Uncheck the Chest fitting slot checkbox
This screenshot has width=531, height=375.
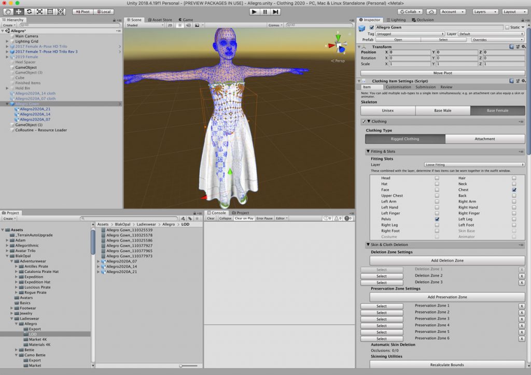tap(514, 190)
